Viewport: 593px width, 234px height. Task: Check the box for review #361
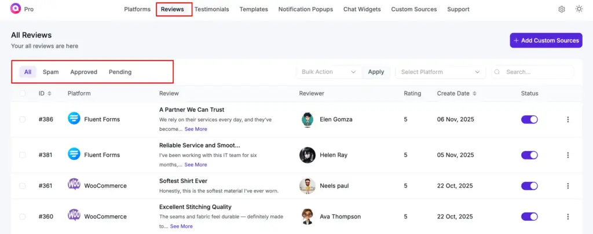point(23,186)
